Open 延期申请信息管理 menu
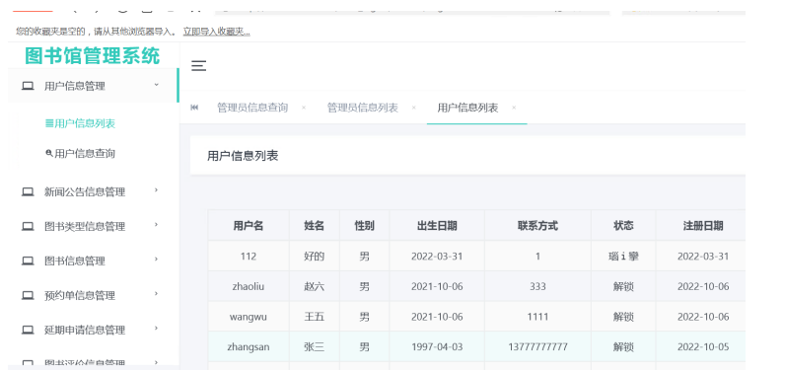 (x=85, y=330)
